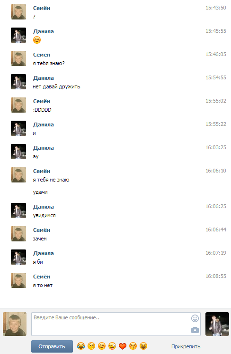The width and height of the screenshot is (231, 354).
Task: Open Данила's name link at 15:45:55
Action: tap(44, 31)
